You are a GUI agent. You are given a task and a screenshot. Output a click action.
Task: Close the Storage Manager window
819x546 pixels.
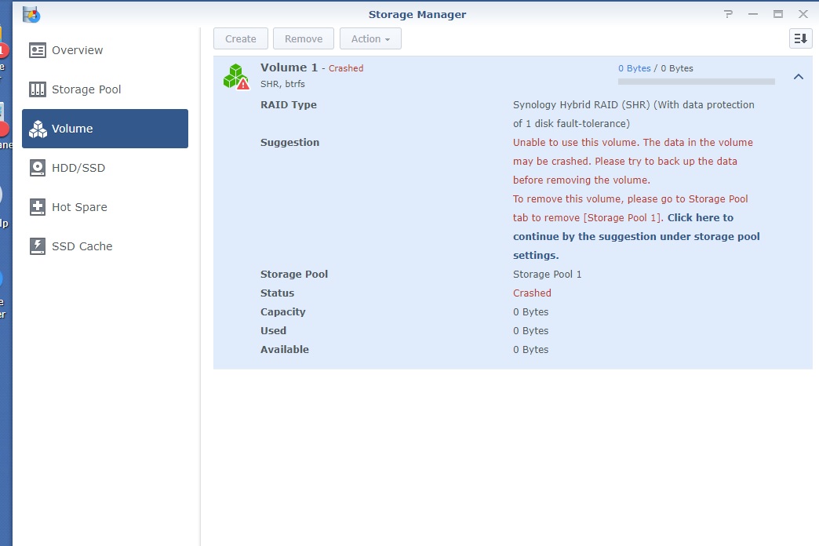click(x=803, y=14)
